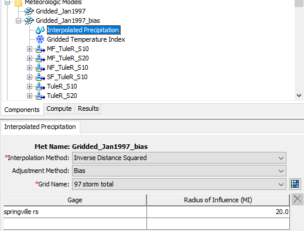Collapse the Gridded_Jan1997_bias node

tap(18, 21)
